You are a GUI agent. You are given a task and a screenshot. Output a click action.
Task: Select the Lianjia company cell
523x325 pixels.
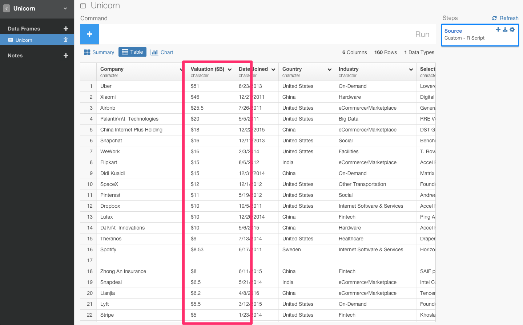click(x=142, y=293)
